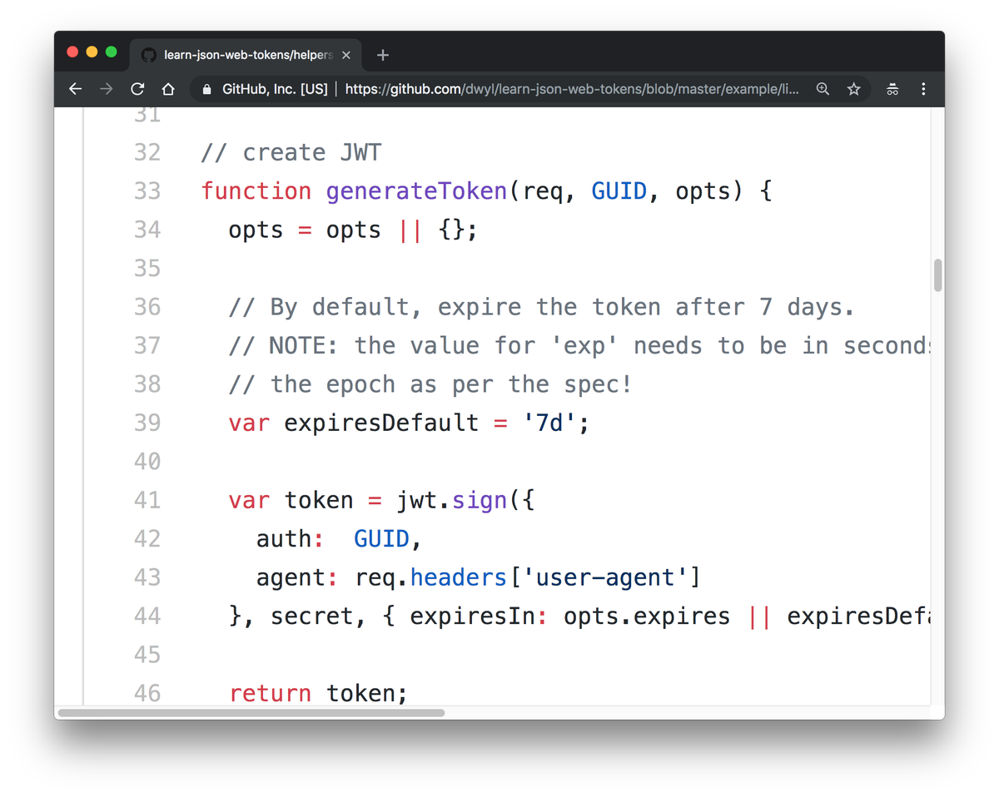The image size is (999, 797).
Task: View site security info via lock icon
Action: [x=207, y=89]
